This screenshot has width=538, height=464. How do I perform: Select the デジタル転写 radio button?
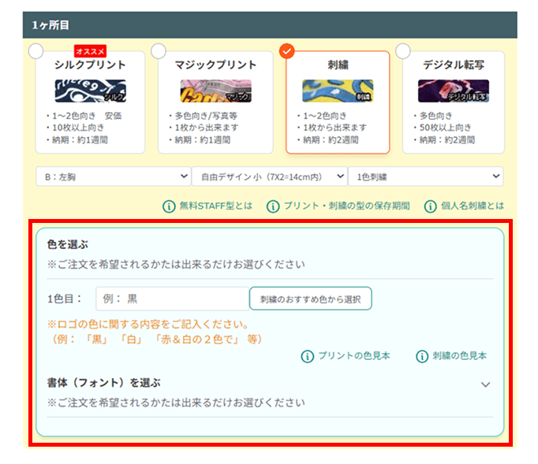pyautogui.click(x=403, y=51)
